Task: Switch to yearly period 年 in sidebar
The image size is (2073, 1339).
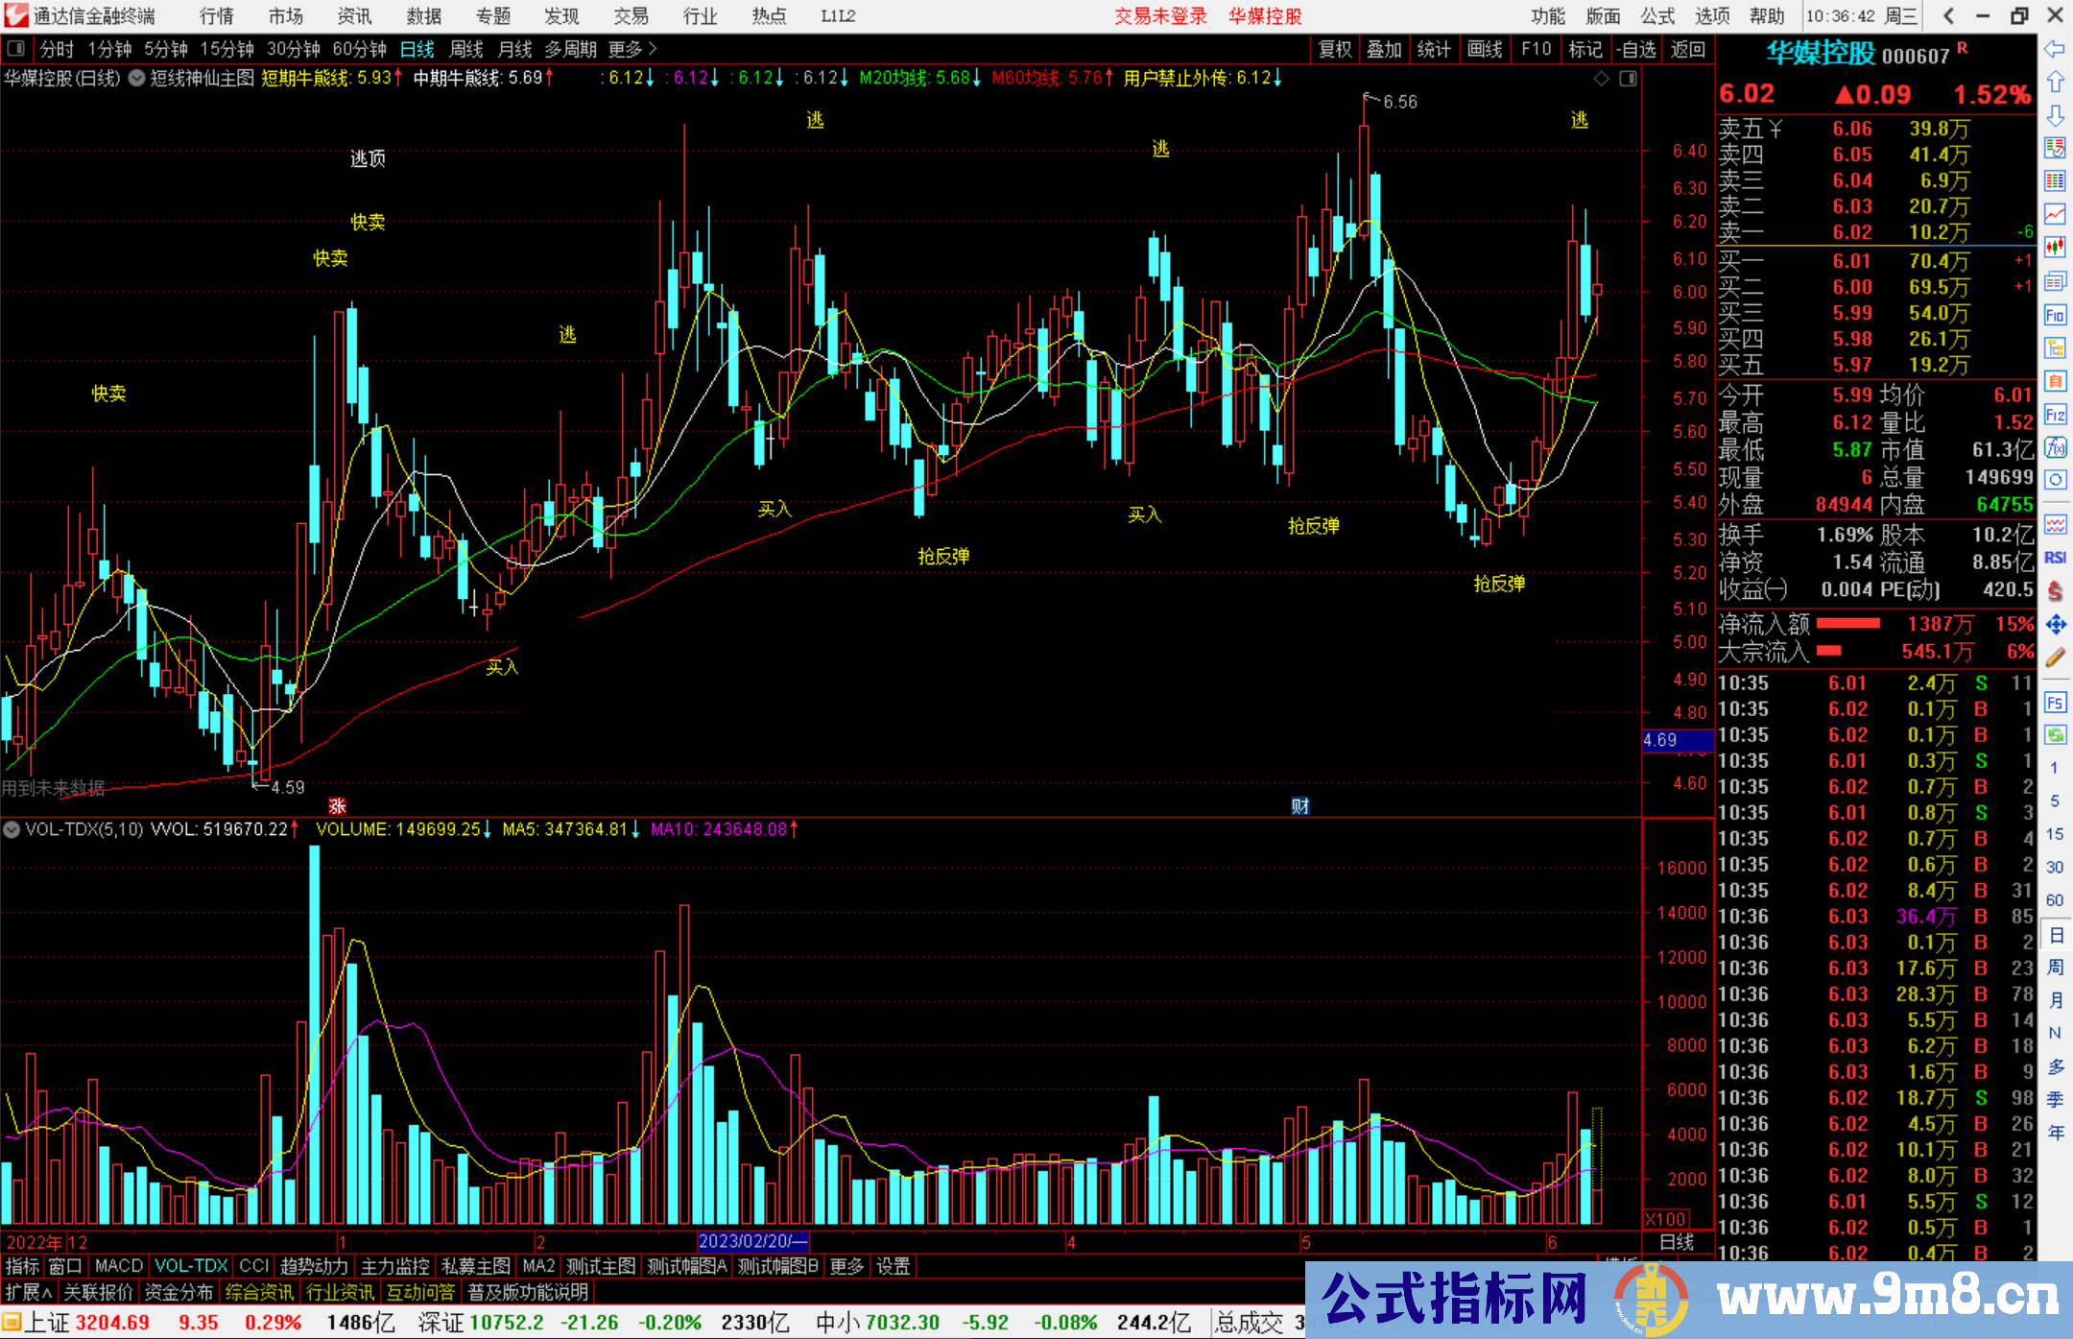Action: pyautogui.click(x=2056, y=1133)
